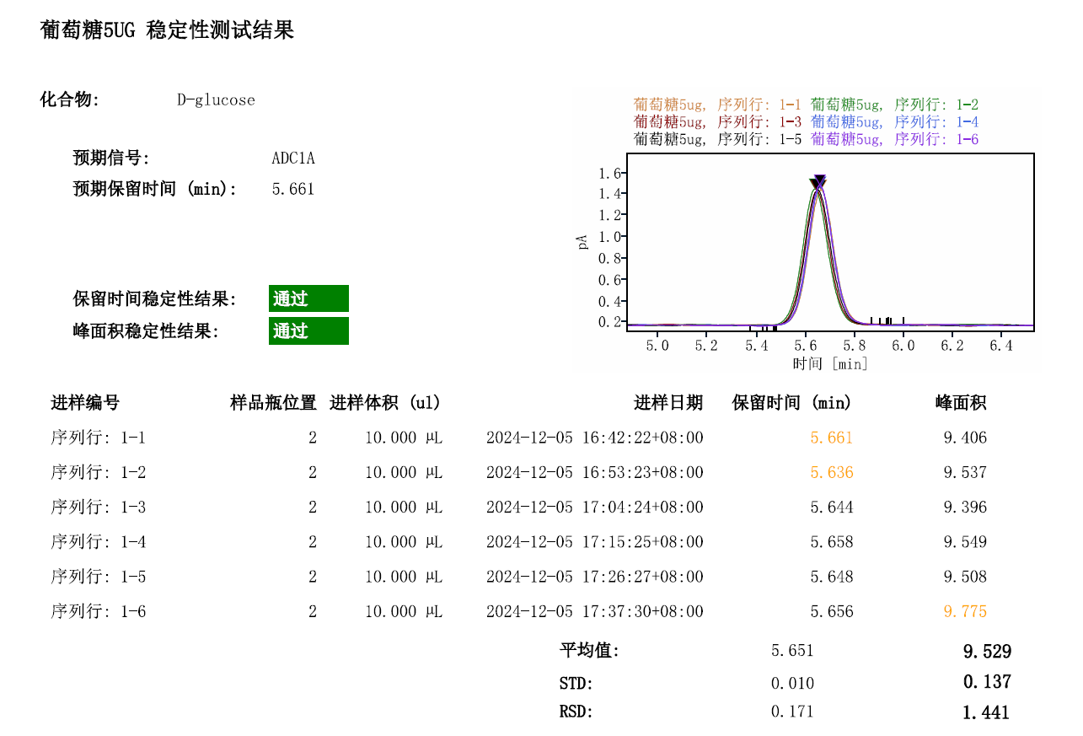Image resolution: width=1083 pixels, height=736 pixels.
Task: Click the report title 葡萄糖5UG 稳定性测试结果
Action: point(167,31)
